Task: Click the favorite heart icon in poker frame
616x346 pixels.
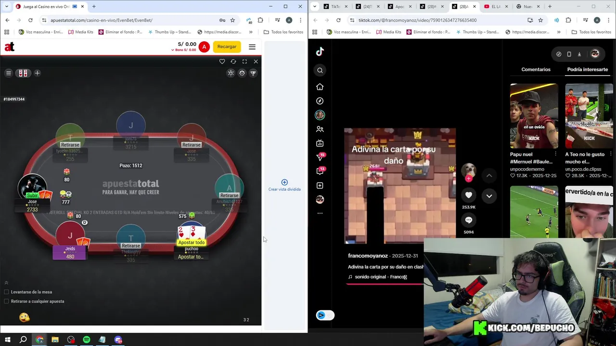Action: point(222,62)
